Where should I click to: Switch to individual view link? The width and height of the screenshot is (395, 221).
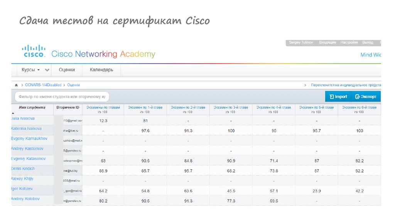pyautogui.click(x=346, y=85)
